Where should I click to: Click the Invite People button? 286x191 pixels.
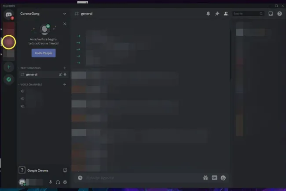44,53
